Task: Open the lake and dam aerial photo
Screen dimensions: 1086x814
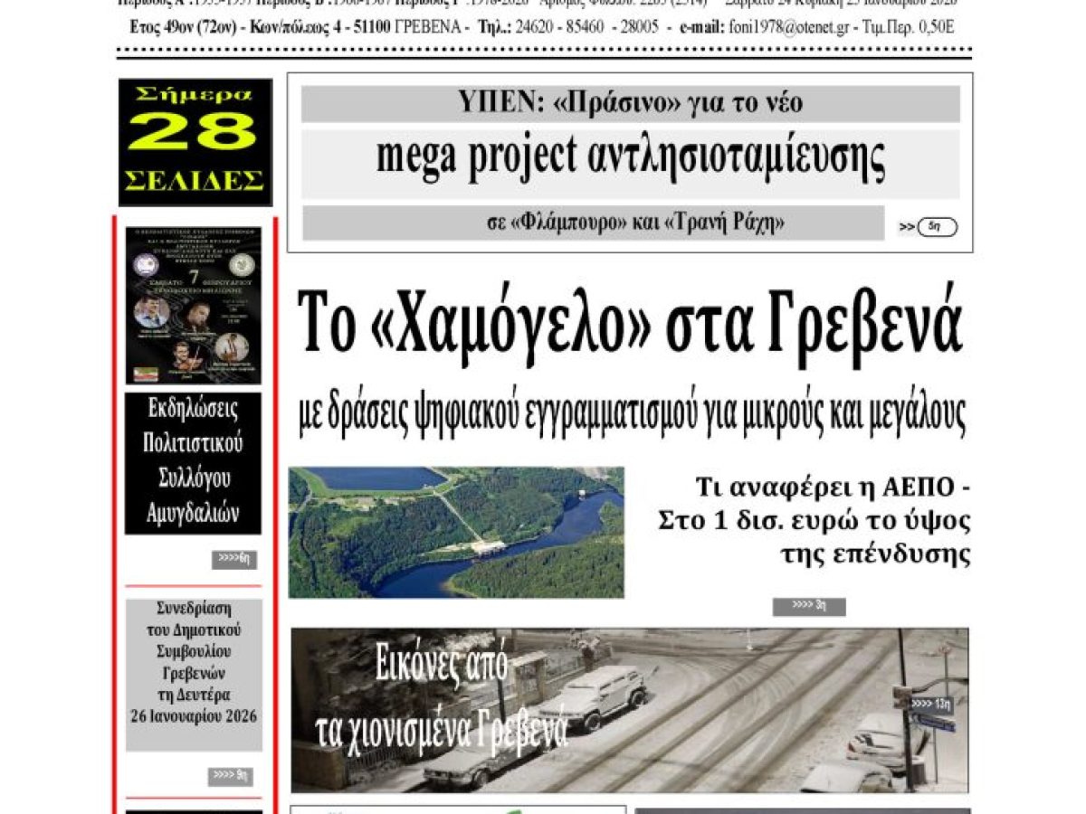Action: [x=457, y=530]
